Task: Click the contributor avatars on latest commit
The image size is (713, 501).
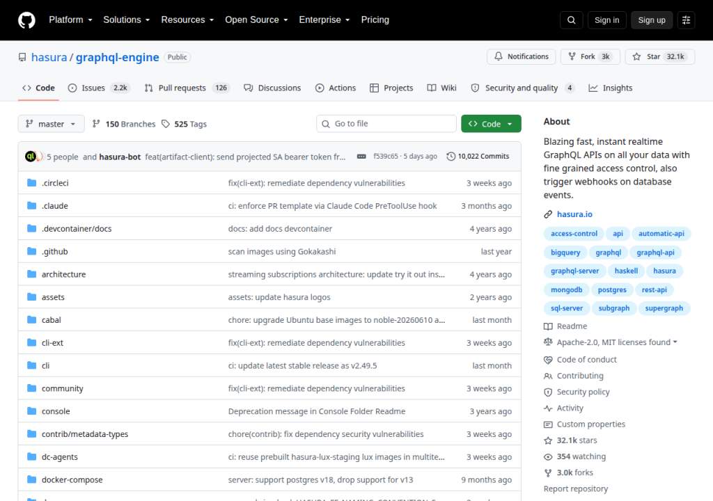Action: point(33,157)
